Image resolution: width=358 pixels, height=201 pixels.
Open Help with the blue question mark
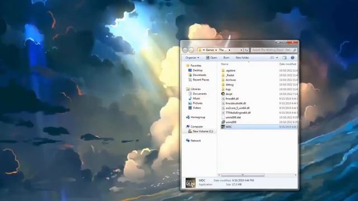(293, 58)
